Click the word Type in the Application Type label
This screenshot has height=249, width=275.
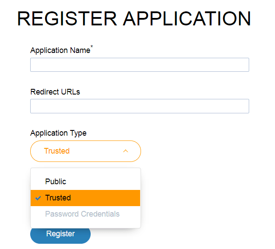point(78,133)
